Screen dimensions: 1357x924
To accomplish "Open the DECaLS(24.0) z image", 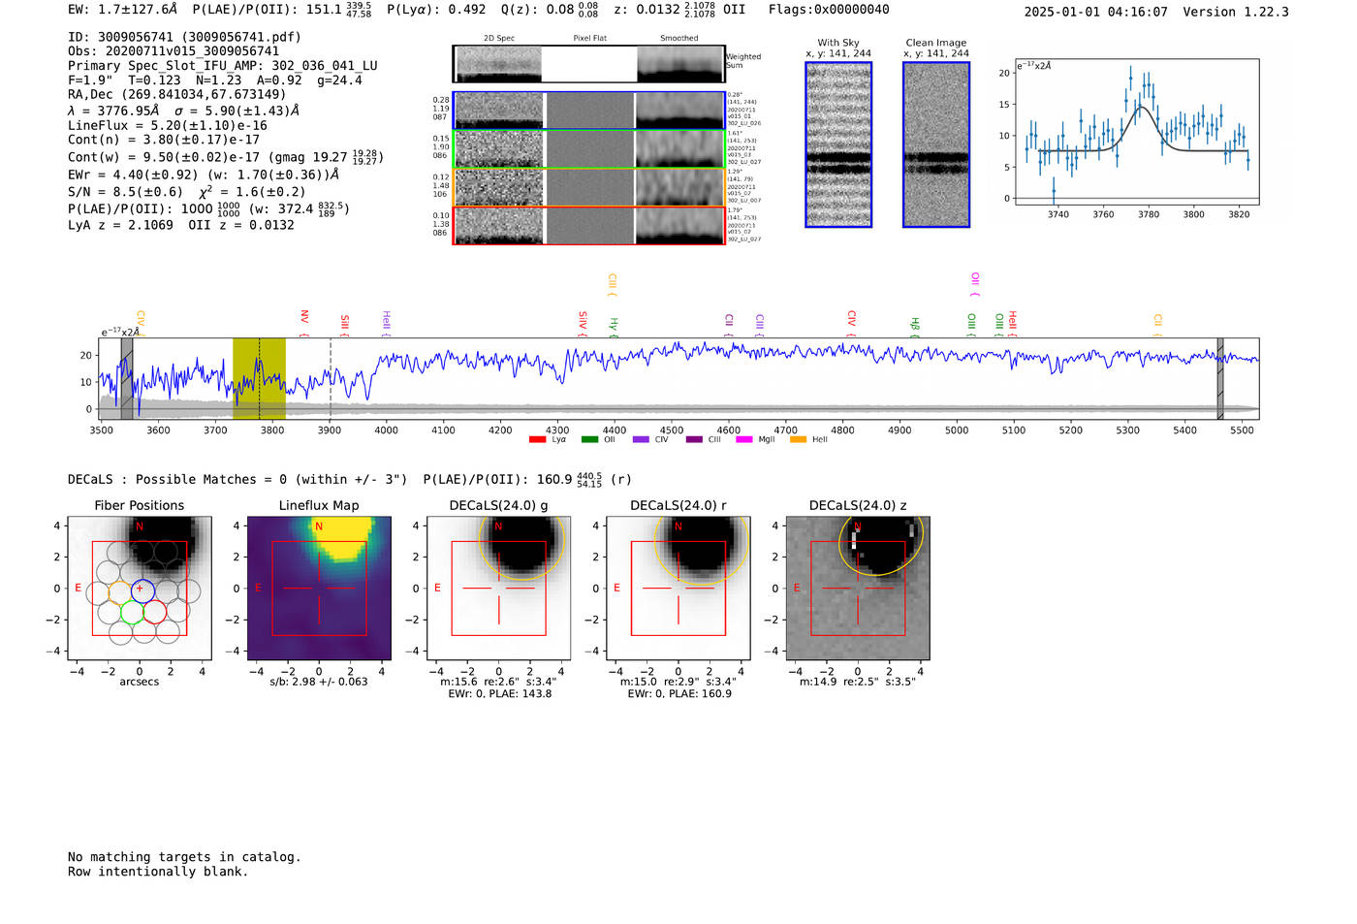I will click(858, 589).
